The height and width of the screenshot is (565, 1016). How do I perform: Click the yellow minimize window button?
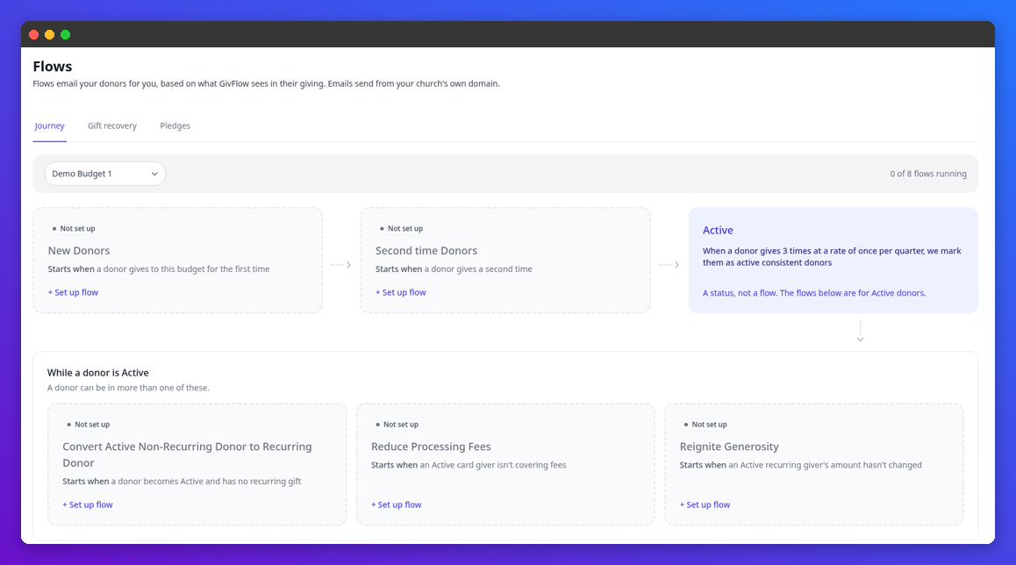pos(49,35)
